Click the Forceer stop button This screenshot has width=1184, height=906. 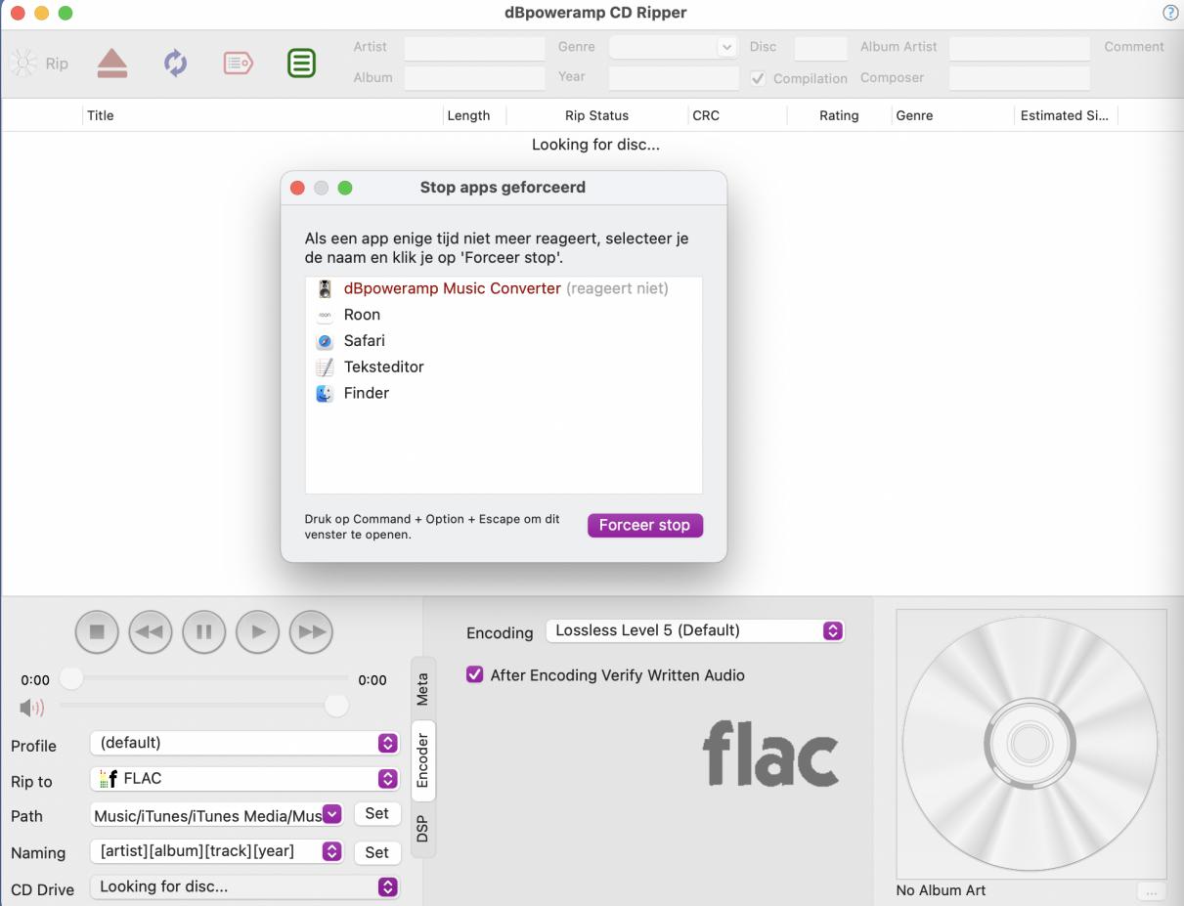point(644,525)
